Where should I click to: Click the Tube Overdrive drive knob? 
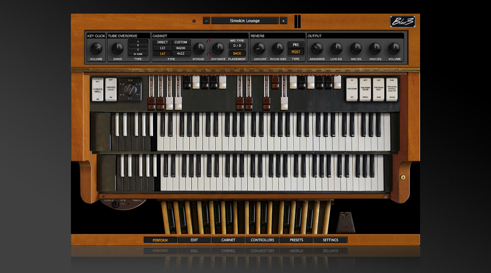[x=117, y=48]
